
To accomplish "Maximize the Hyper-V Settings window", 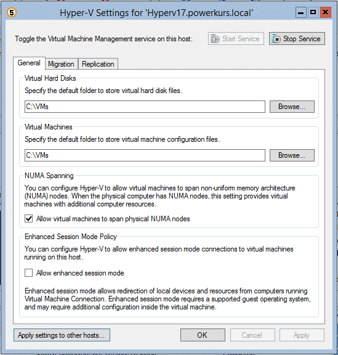I will pos(313,12).
